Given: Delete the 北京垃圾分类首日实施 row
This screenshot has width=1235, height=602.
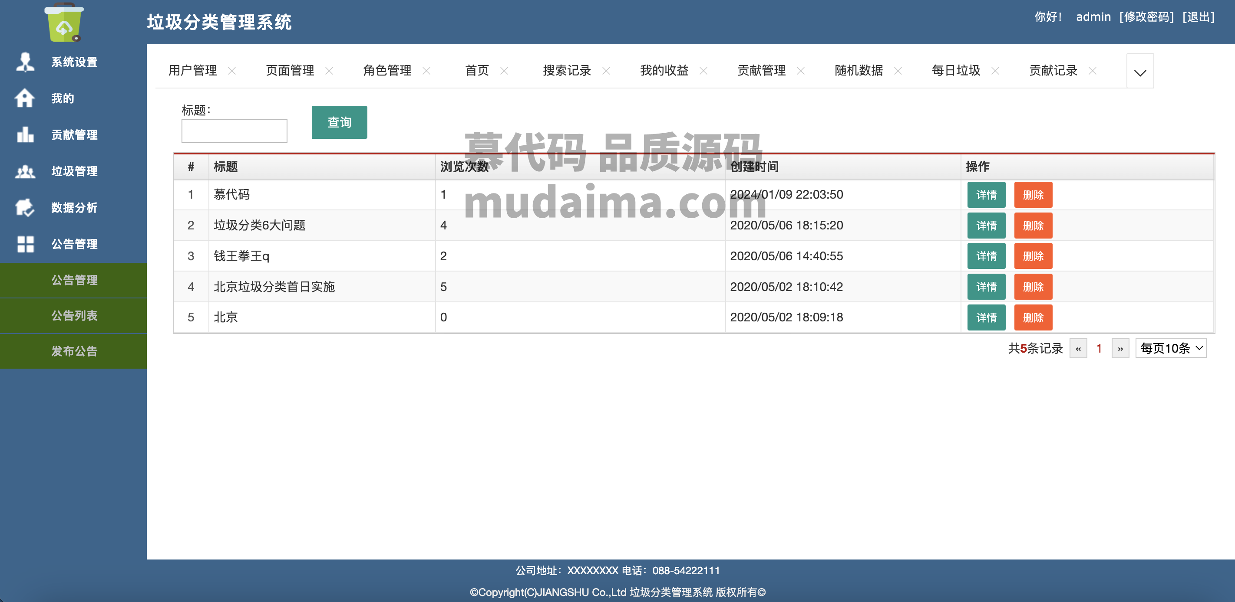Looking at the screenshot, I should pyautogui.click(x=1033, y=287).
